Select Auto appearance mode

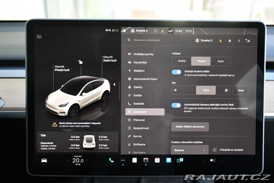[x=220, y=61]
